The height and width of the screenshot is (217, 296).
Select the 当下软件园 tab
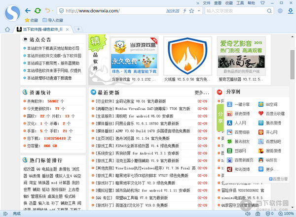pos(42,29)
